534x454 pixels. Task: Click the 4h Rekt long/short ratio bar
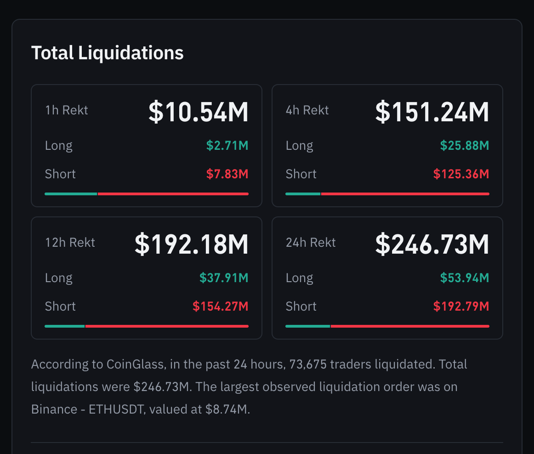[x=387, y=194]
